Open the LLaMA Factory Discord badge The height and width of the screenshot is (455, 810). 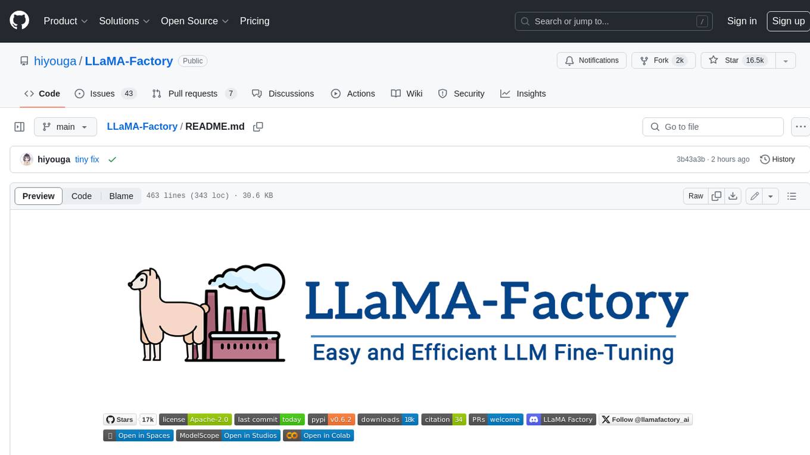pos(561,419)
